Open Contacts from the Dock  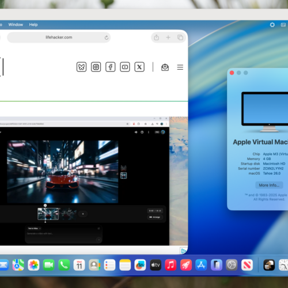point(94,265)
